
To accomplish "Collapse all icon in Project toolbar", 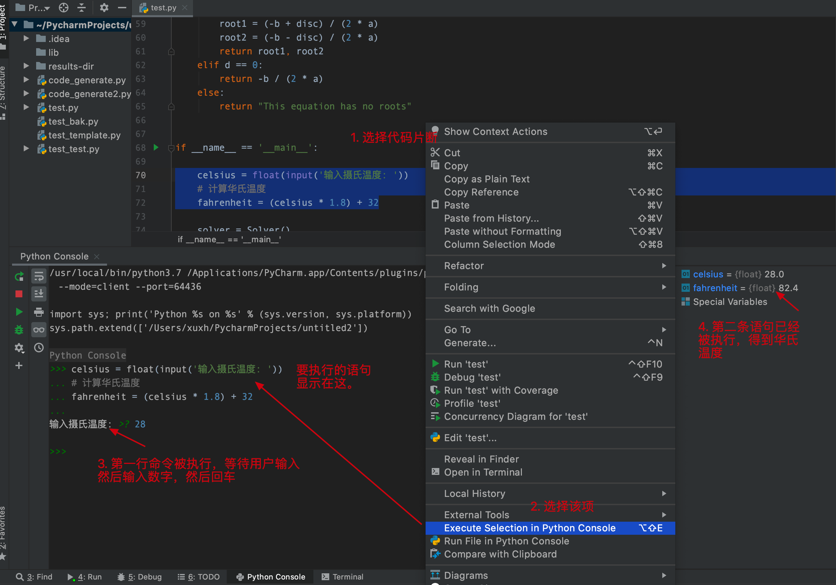I will (x=82, y=7).
